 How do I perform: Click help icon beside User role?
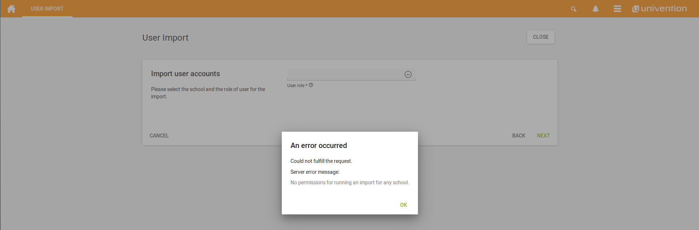pyautogui.click(x=311, y=85)
